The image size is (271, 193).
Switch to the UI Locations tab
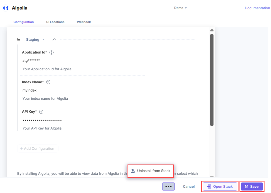click(x=55, y=22)
